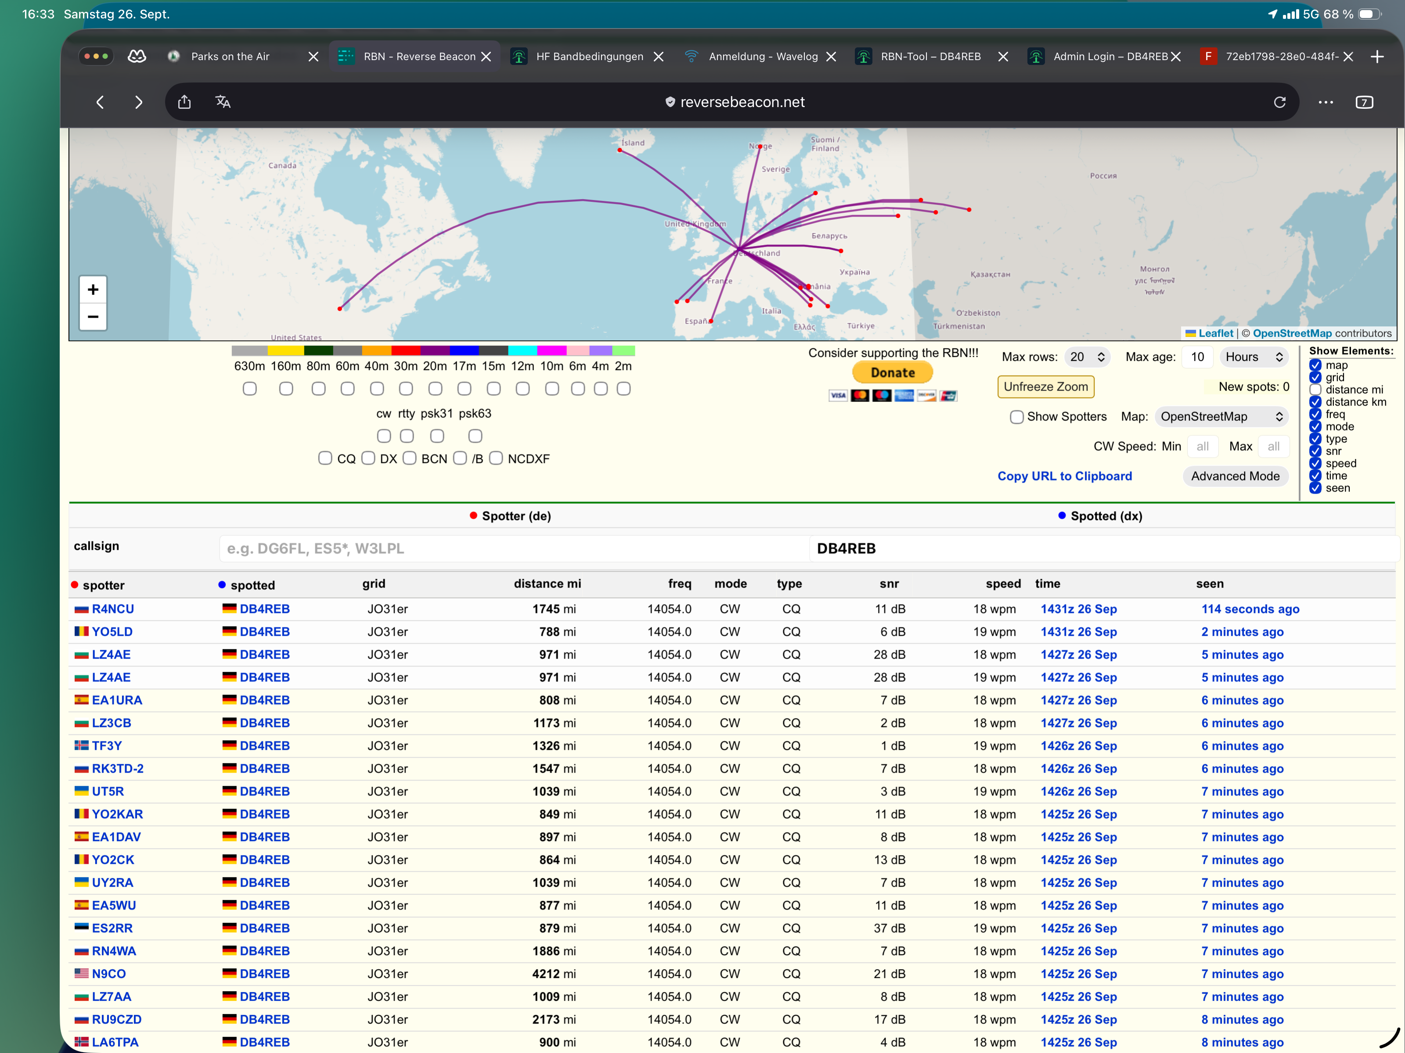Add a new browser tab
Screen dimensions: 1405x1053
[1377, 57]
